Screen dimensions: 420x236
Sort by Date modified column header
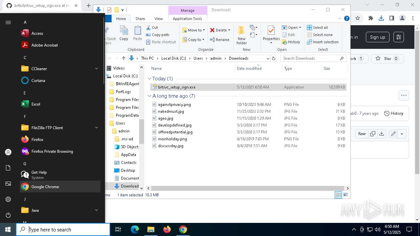click(258, 69)
